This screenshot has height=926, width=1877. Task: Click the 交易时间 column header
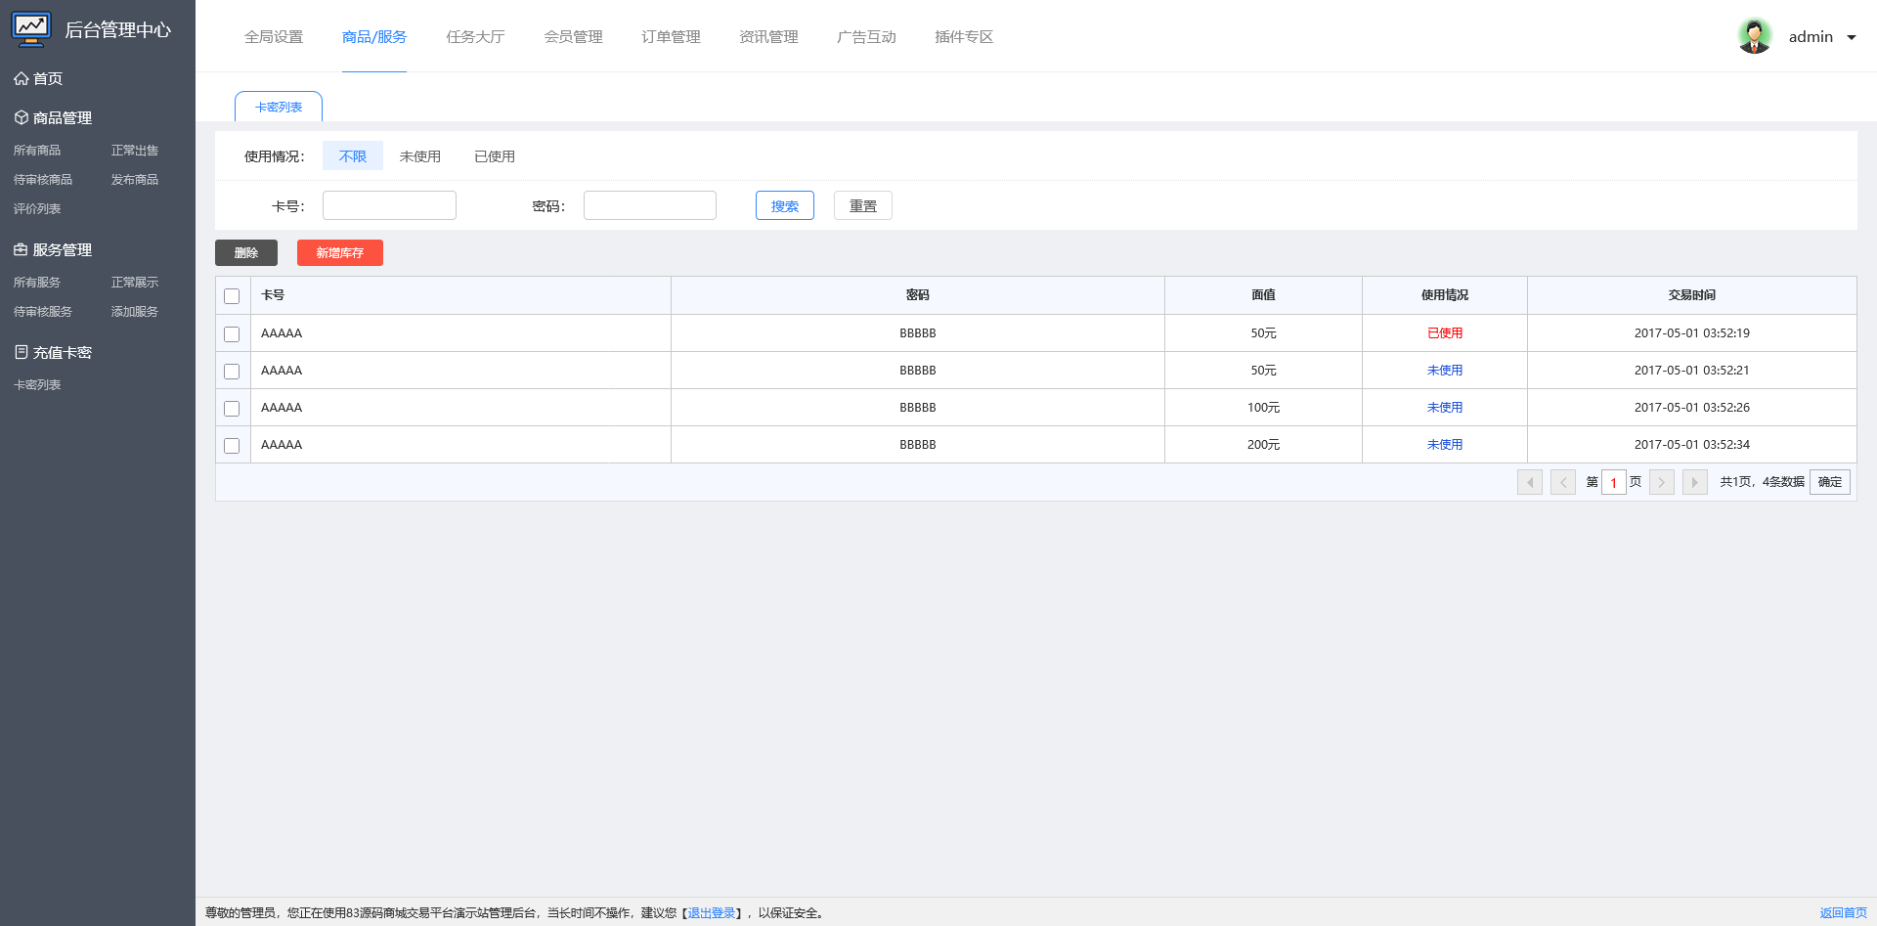[1692, 295]
